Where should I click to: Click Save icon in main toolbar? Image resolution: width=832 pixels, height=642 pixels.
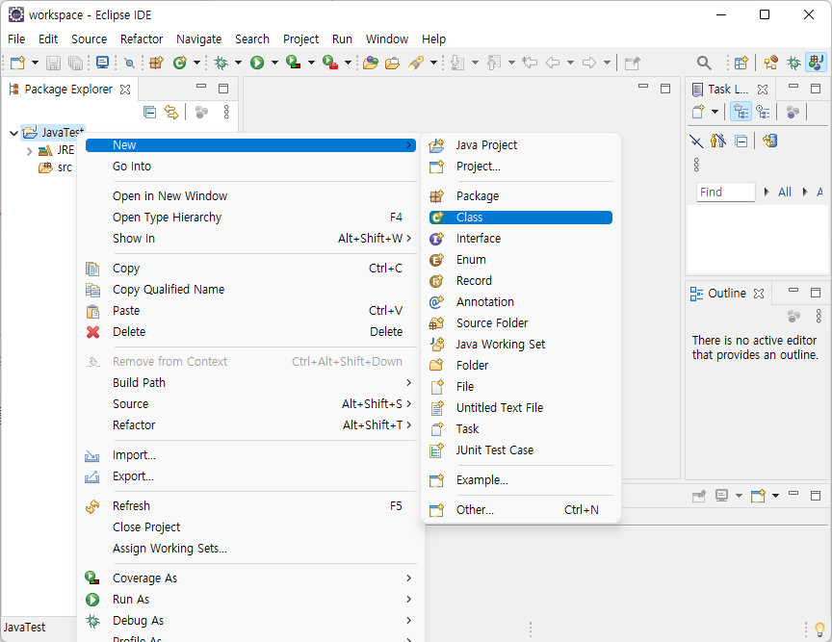[53, 64]
